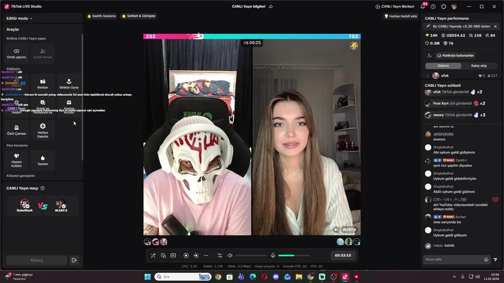Click the dashed circle replay record icon
Viewport: 504px width, 283px height.
[x=196, y=255]
